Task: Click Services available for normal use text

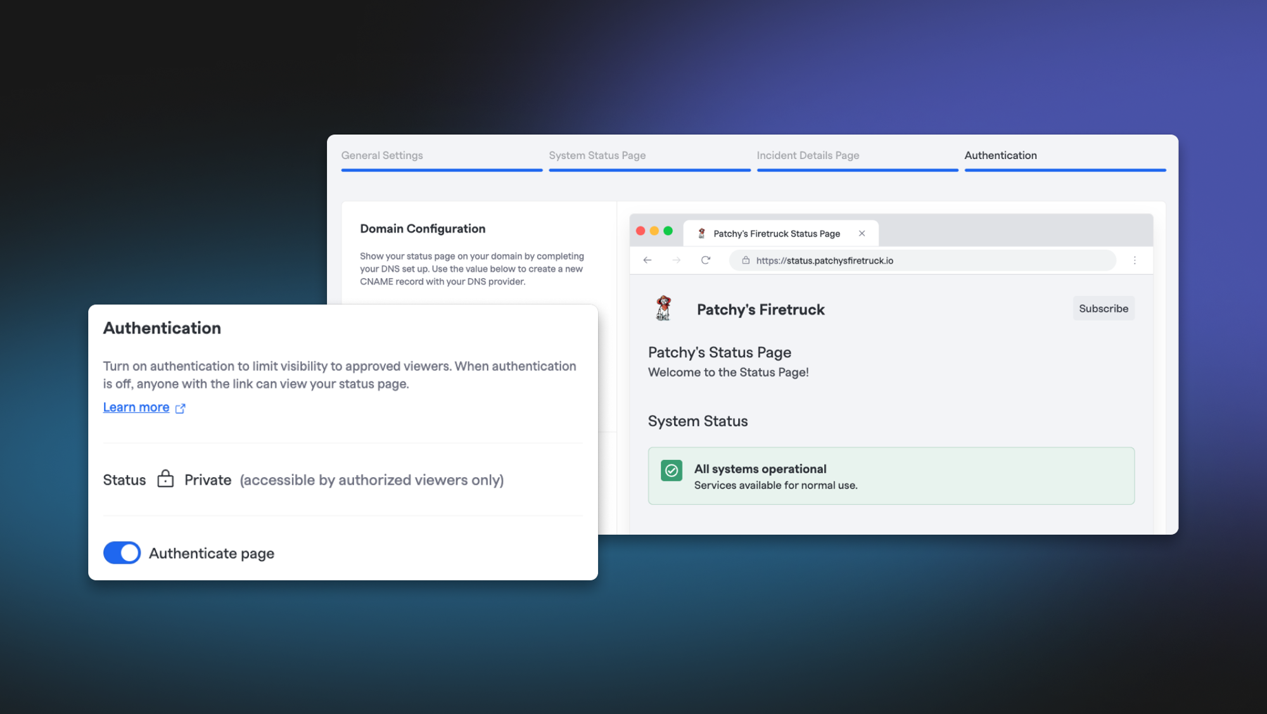Action: click(x=775, y=485)
